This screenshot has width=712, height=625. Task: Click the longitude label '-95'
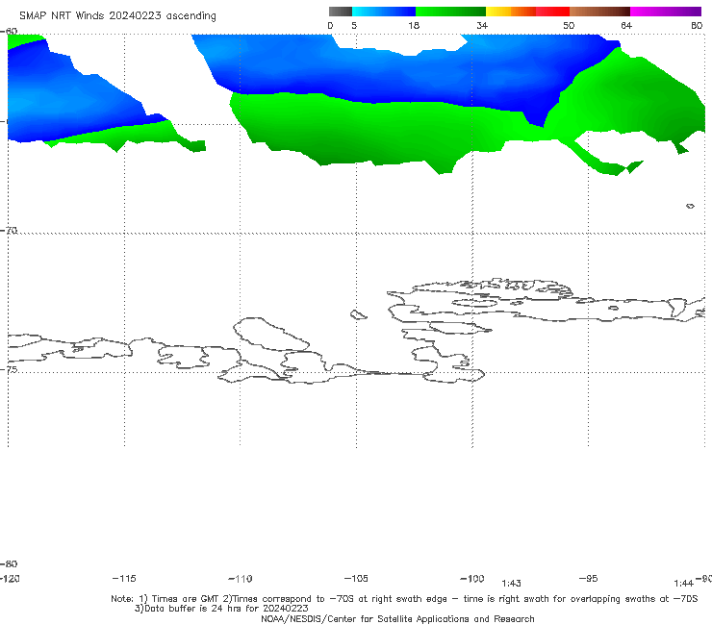pyautogui.click(x=589, y=579)
